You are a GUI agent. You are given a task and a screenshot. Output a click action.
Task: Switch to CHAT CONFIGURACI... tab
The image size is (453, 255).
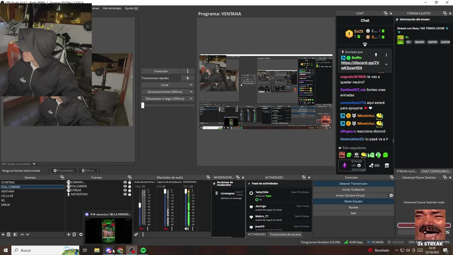tap(436, 171)
